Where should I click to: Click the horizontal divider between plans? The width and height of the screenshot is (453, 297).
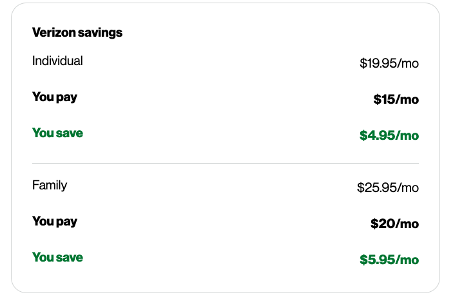coord(226,164)
